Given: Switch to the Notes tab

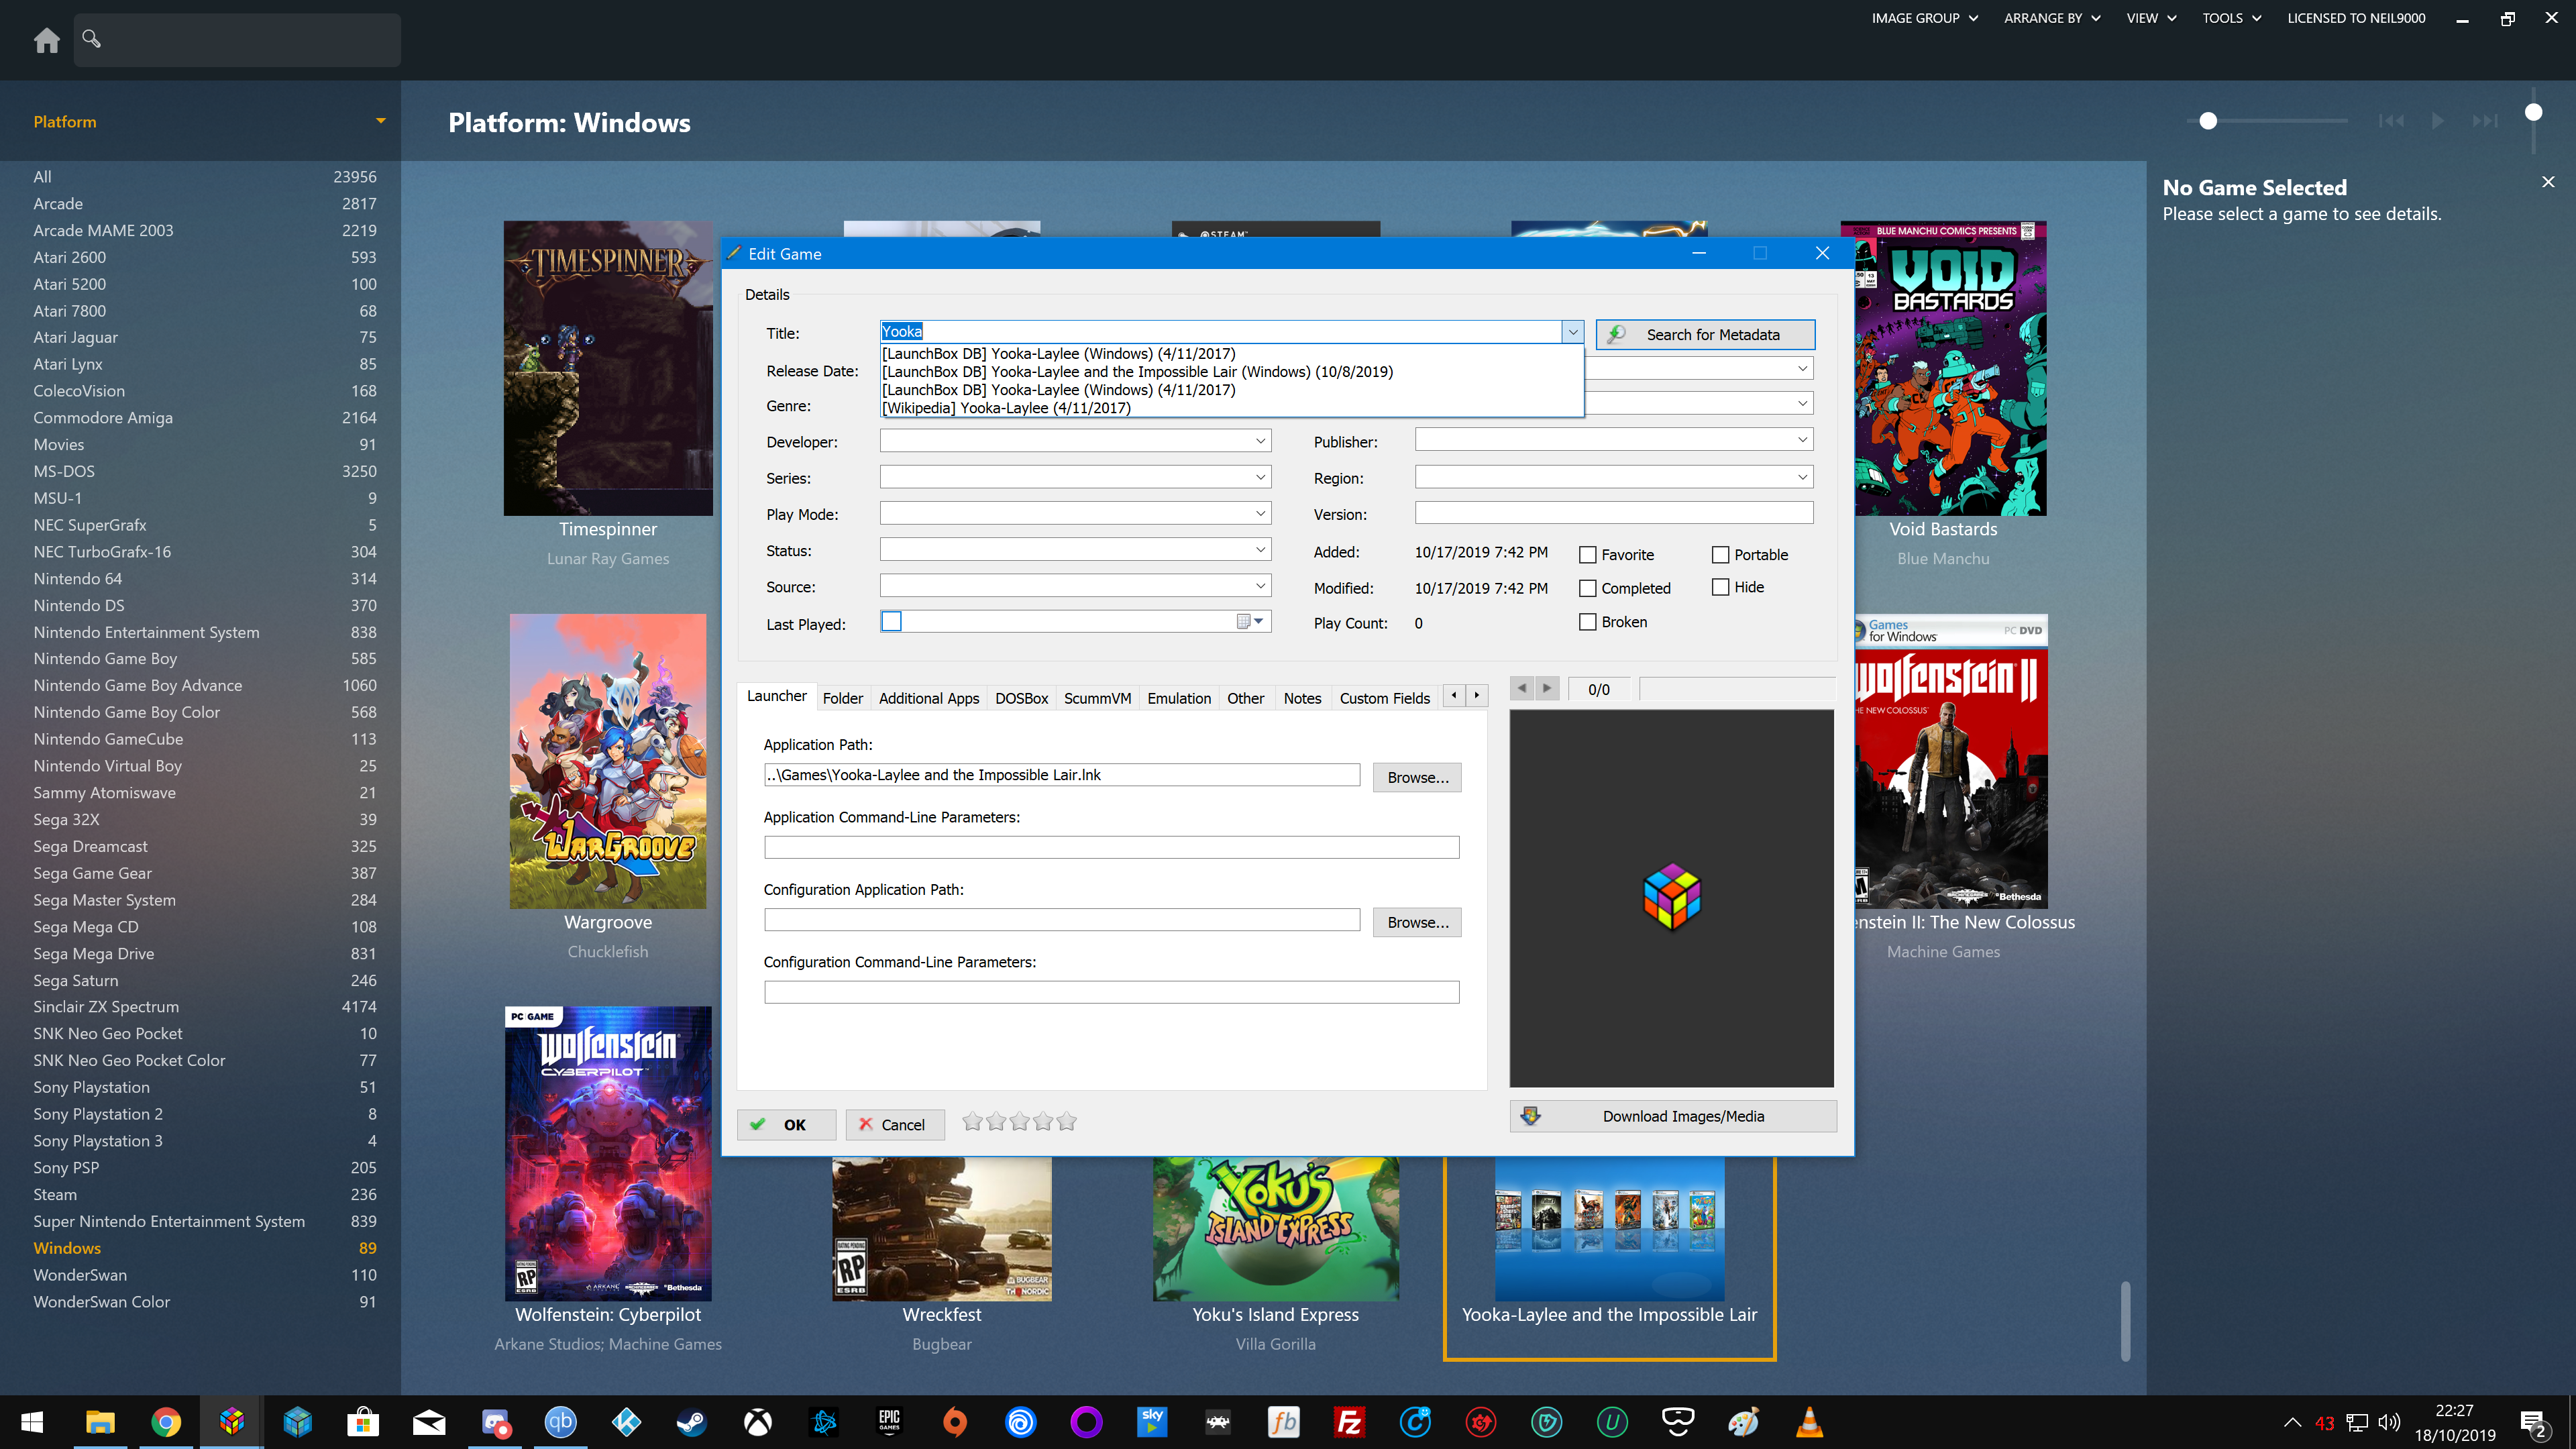Looking at the screenshot, I should point(1302,698).
